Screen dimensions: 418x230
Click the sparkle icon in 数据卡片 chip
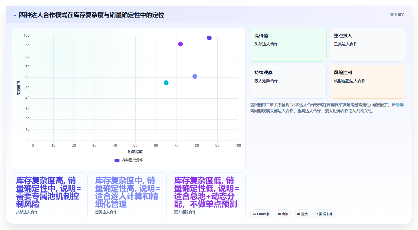pos(317,214)
